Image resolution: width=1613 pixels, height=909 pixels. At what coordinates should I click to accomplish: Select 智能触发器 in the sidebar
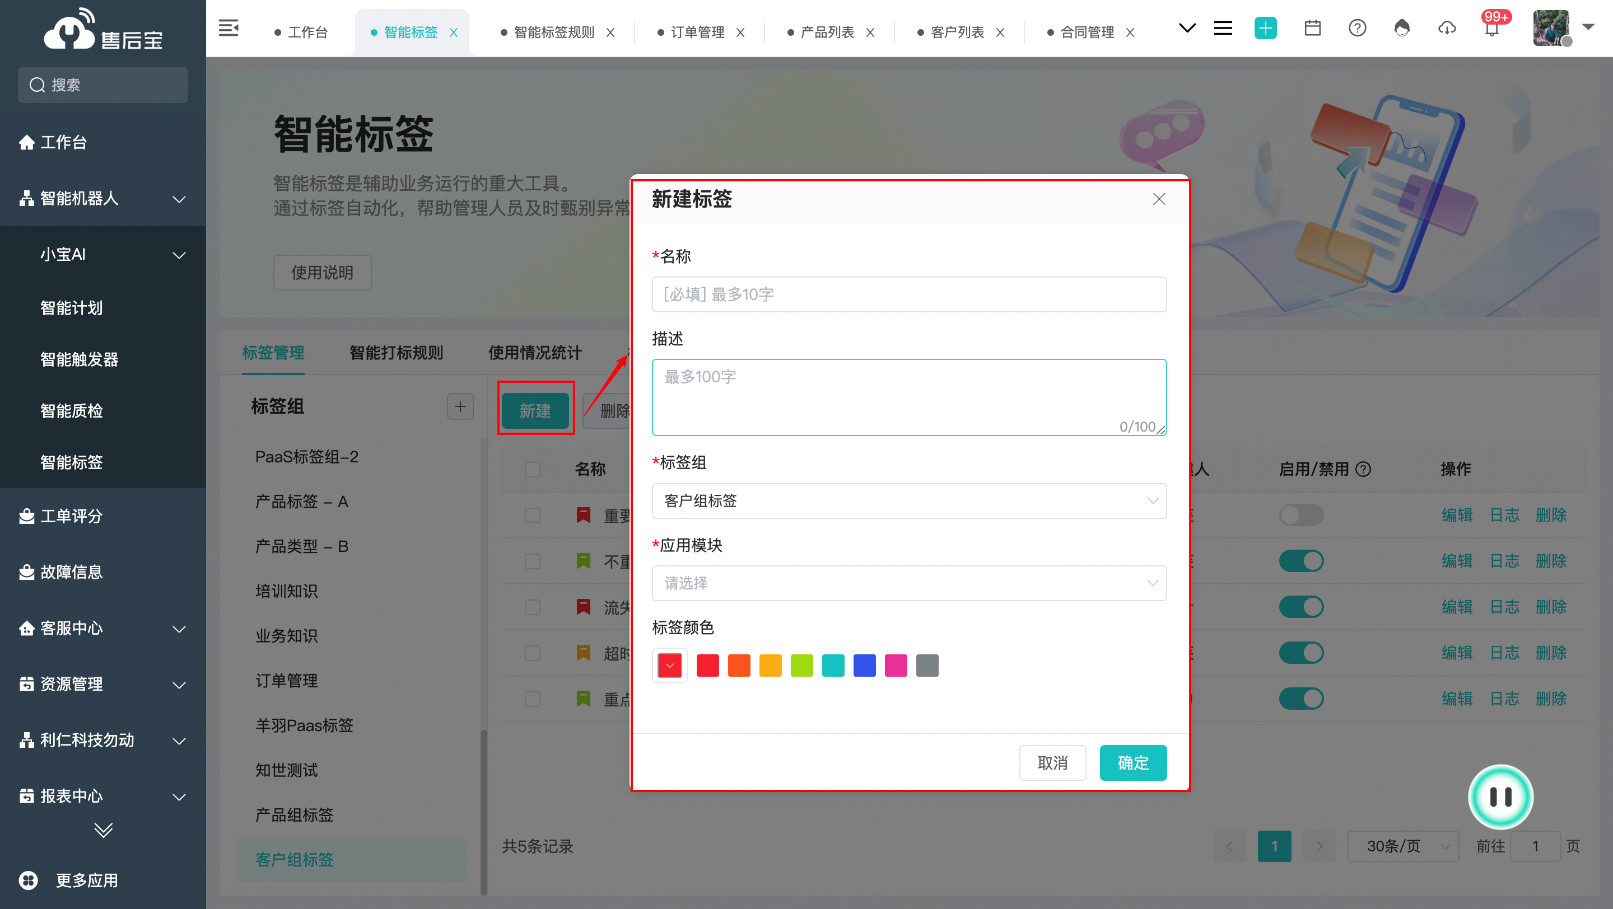tap(79, 360)
